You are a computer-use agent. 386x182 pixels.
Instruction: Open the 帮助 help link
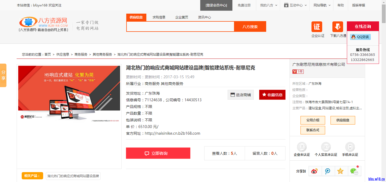[341, 5]
